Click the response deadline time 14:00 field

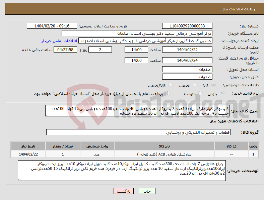click(136, 49)
